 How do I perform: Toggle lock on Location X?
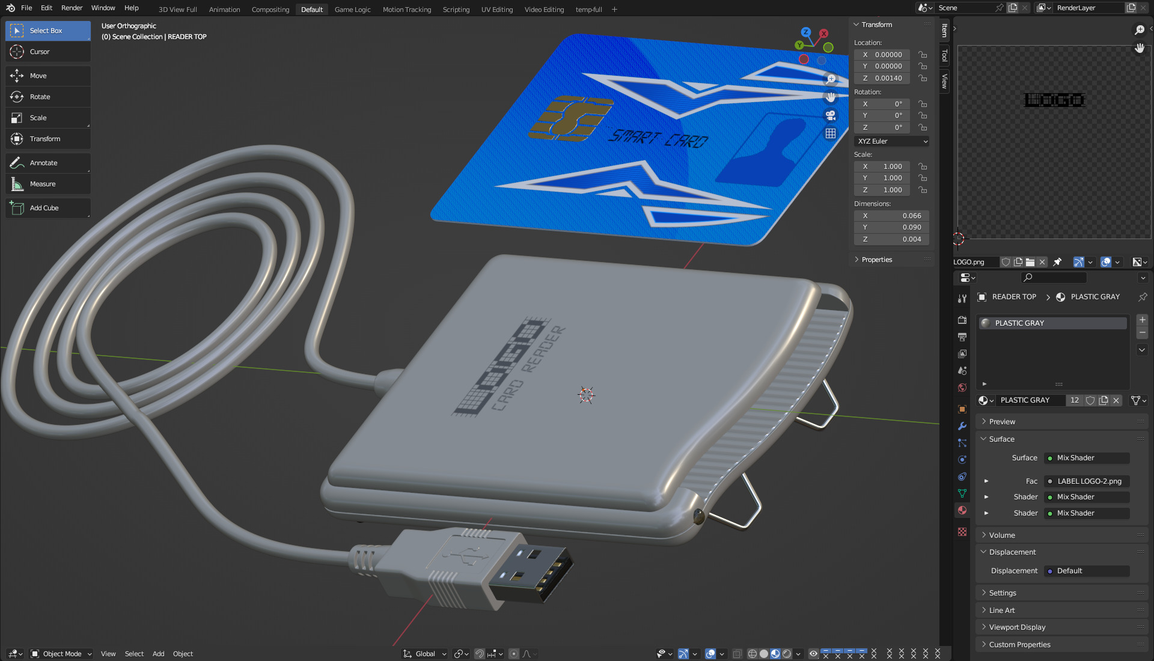pyautogui.click(x=923, y=55)
